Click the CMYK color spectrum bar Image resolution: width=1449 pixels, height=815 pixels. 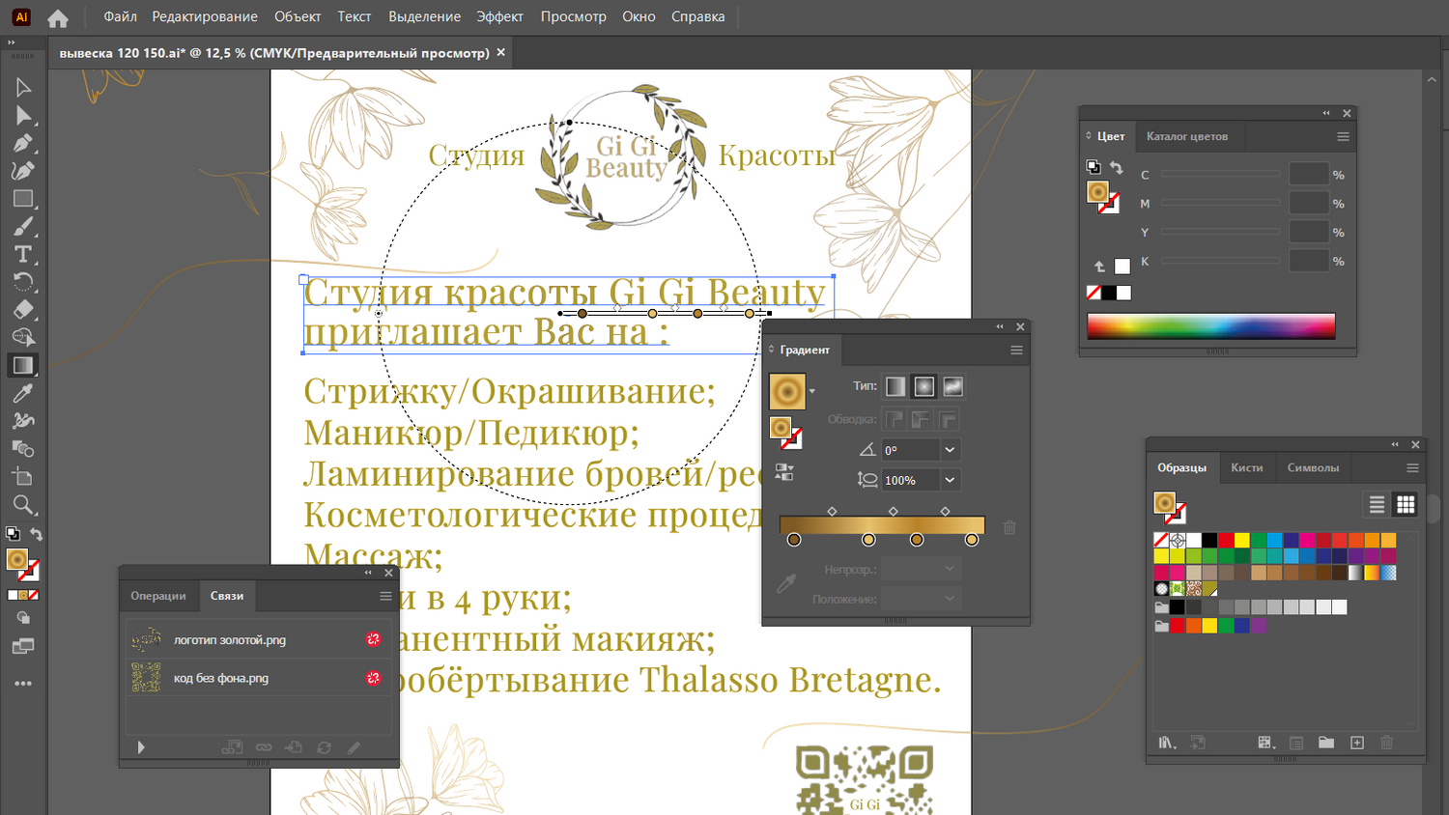click(x=1211, y=326)
